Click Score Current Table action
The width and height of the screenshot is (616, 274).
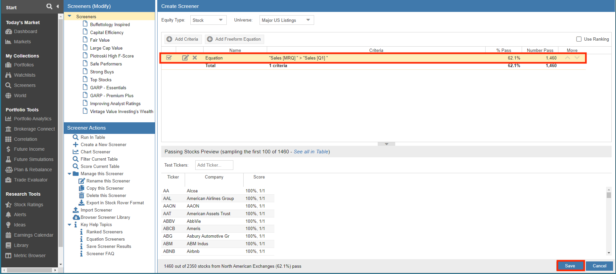[x=100, y=166]
